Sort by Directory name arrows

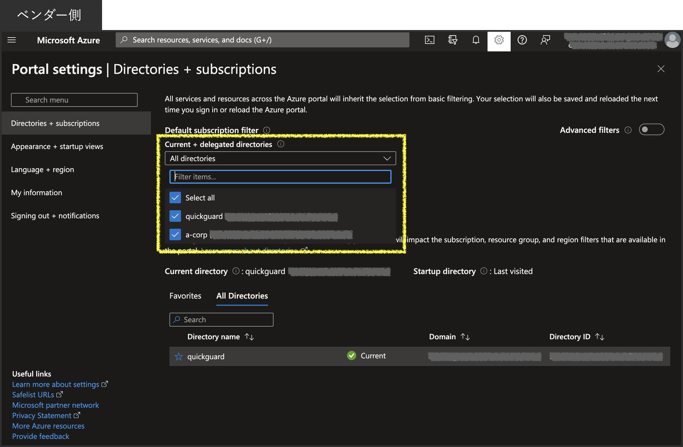249,337
